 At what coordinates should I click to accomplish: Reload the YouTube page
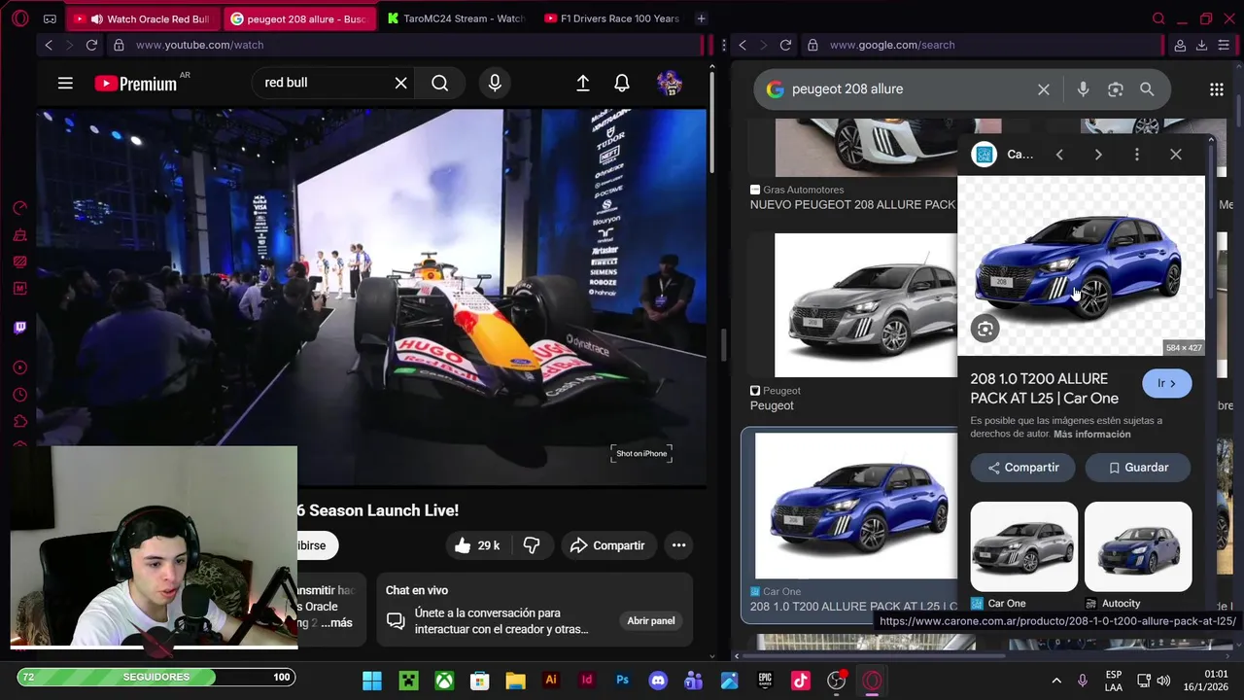coord(91,45)
